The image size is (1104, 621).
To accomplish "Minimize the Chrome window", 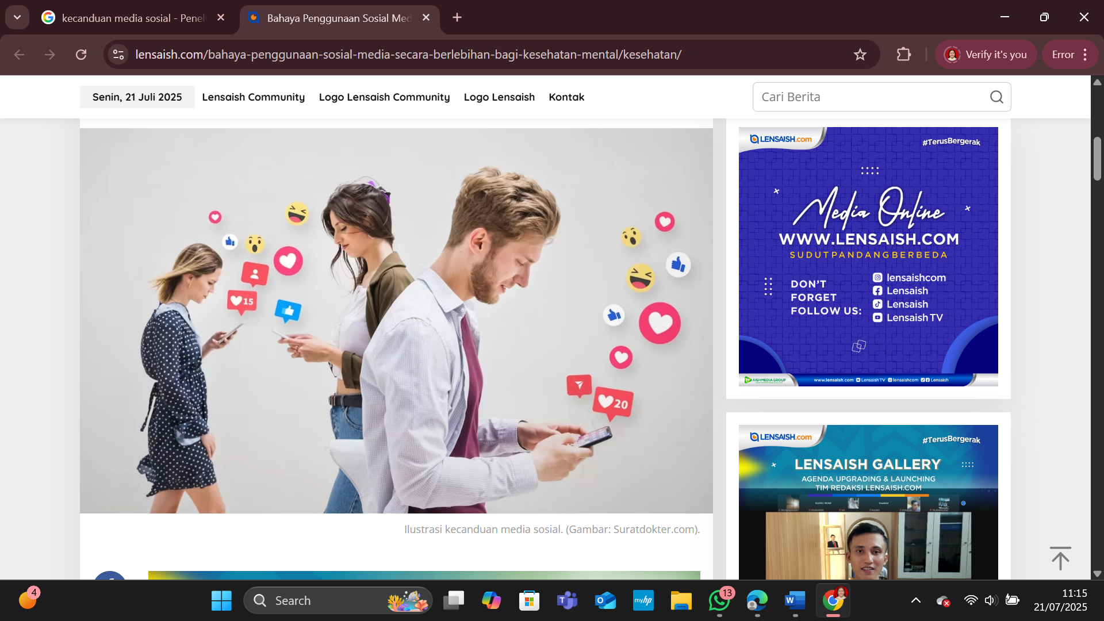I will [1005, 17].
